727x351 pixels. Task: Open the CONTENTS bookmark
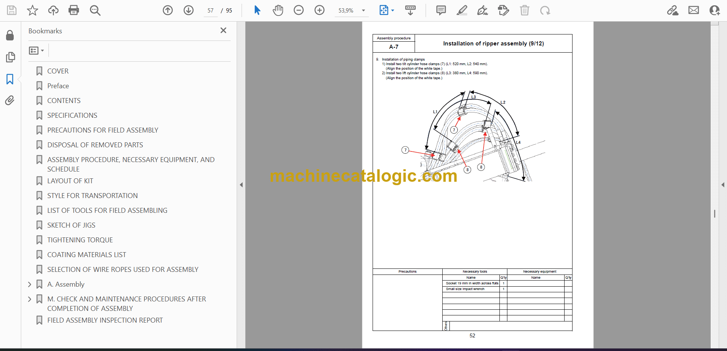pos(64,101)
